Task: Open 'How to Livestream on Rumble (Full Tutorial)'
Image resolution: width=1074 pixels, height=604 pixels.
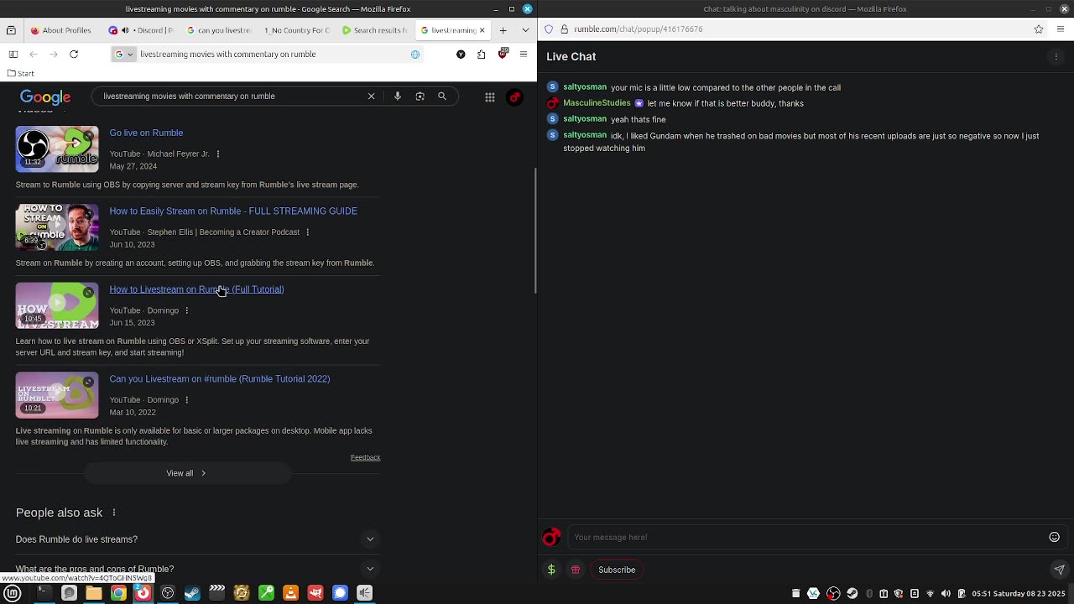Action: (x=196, y=289)
